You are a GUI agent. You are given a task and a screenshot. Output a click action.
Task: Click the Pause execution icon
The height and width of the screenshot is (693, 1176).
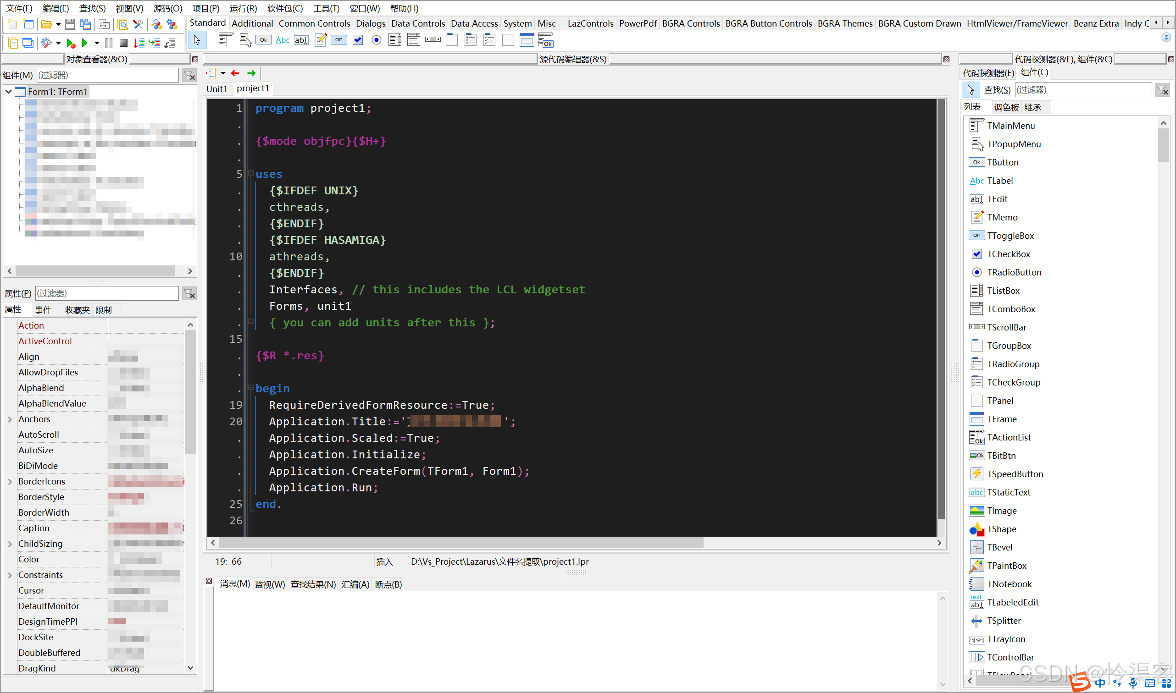click(x=109, y=43)
